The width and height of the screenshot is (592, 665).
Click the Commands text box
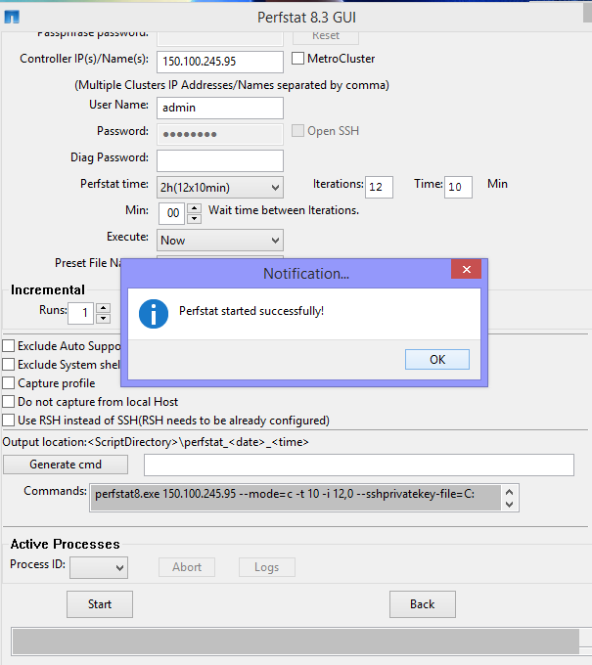click(x=296, y=498)
